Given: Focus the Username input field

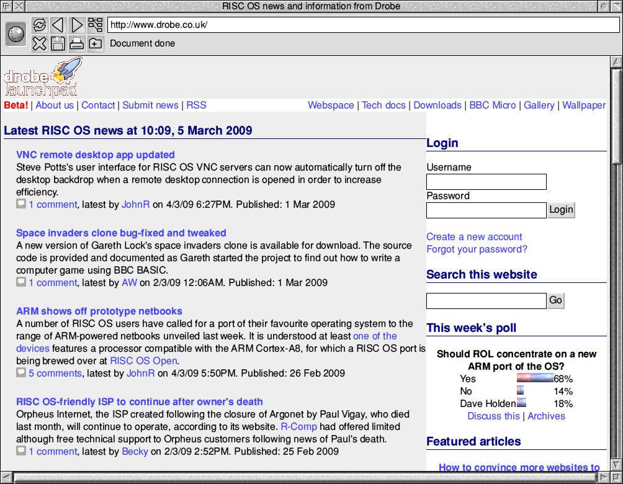Looking at the screenshot, I should tap(486, 182).
